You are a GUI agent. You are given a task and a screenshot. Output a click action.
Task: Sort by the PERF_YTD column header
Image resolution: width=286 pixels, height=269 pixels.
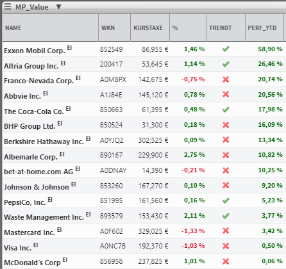265,28
